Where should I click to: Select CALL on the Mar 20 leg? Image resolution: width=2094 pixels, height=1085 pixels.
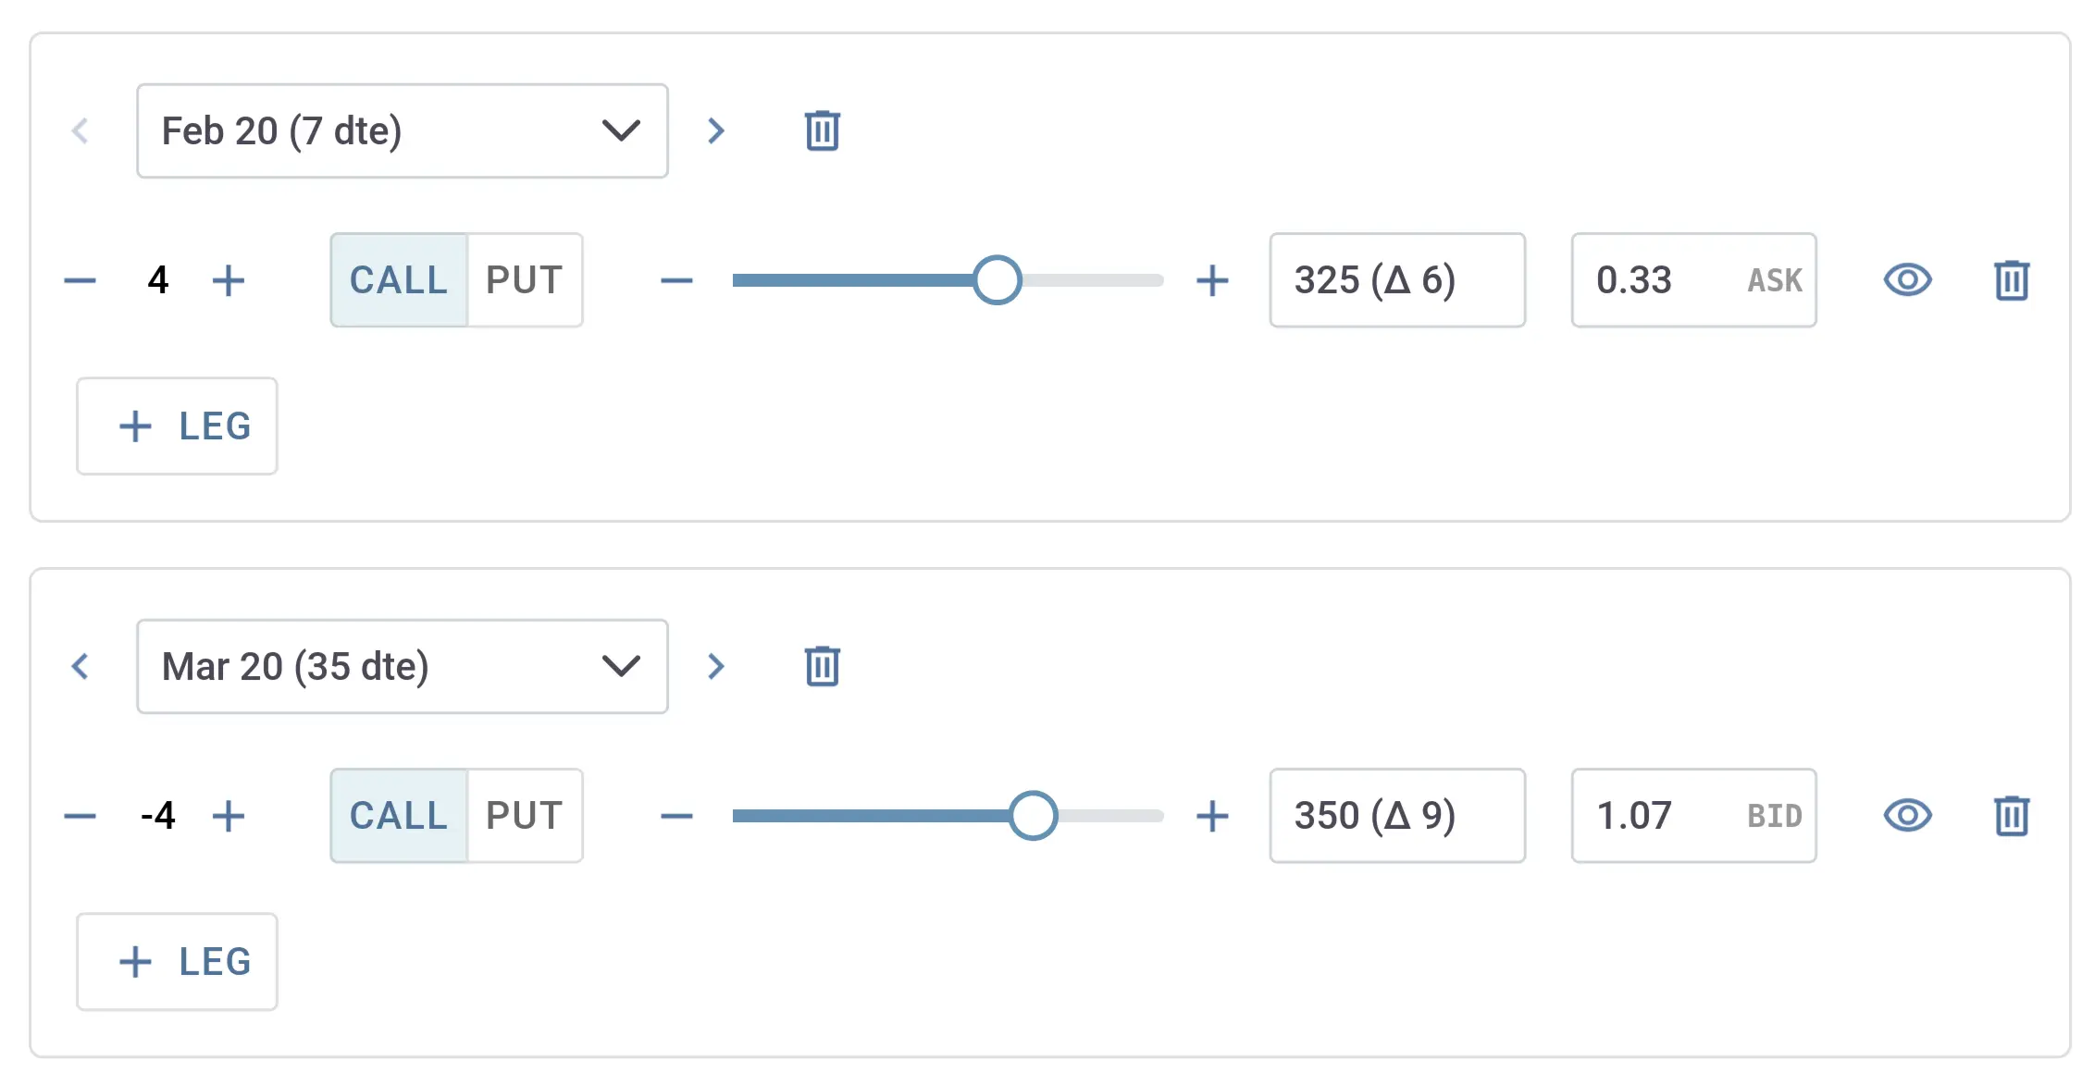[397, 815]
